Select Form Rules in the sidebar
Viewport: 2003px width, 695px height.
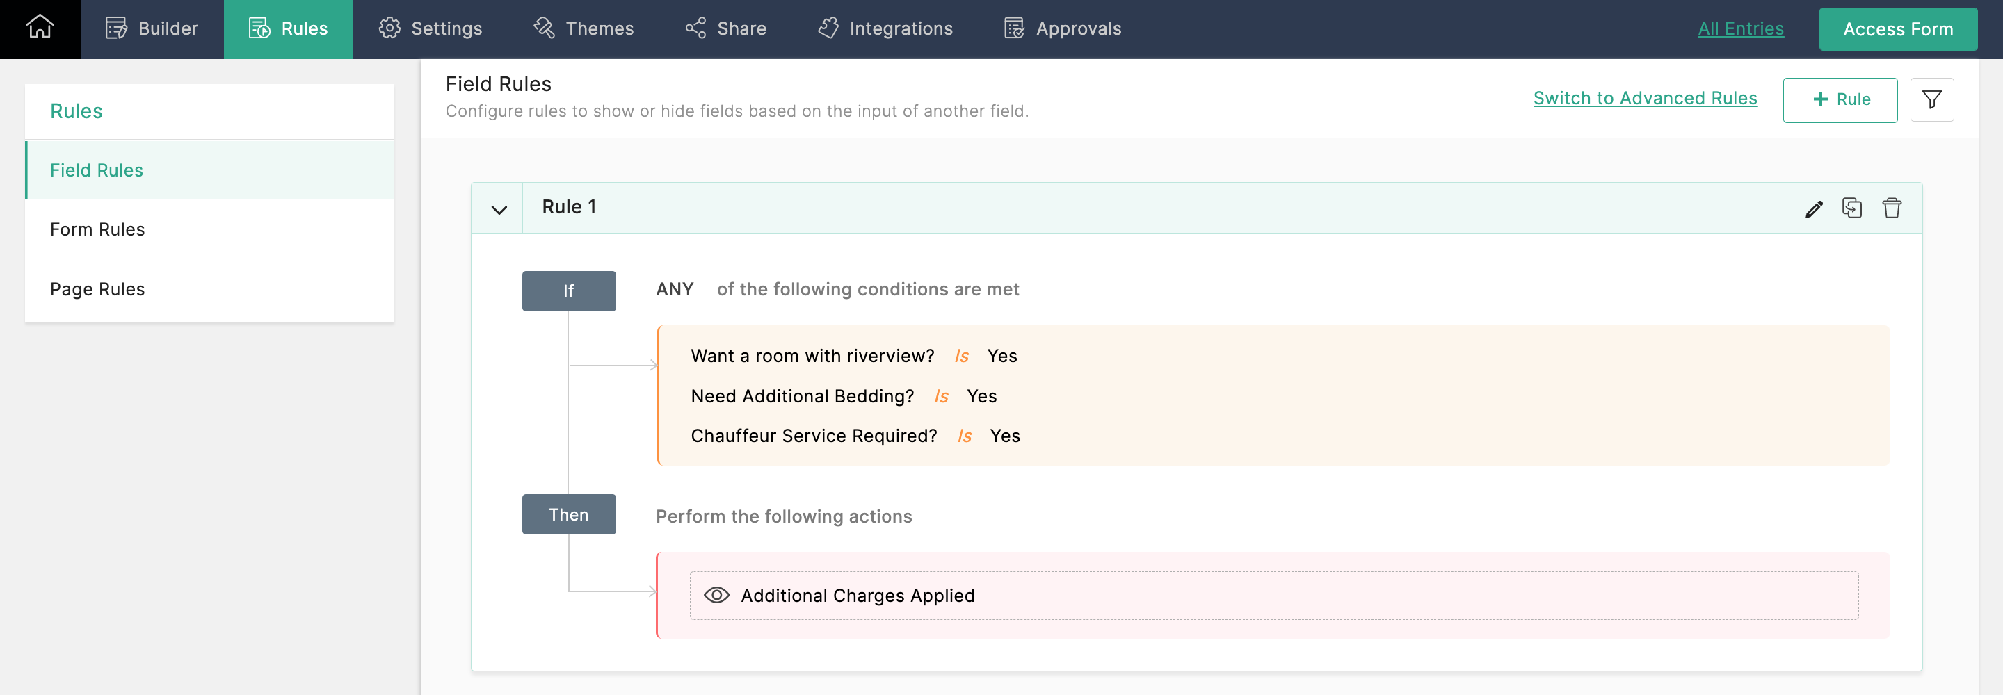coord(97,229)
